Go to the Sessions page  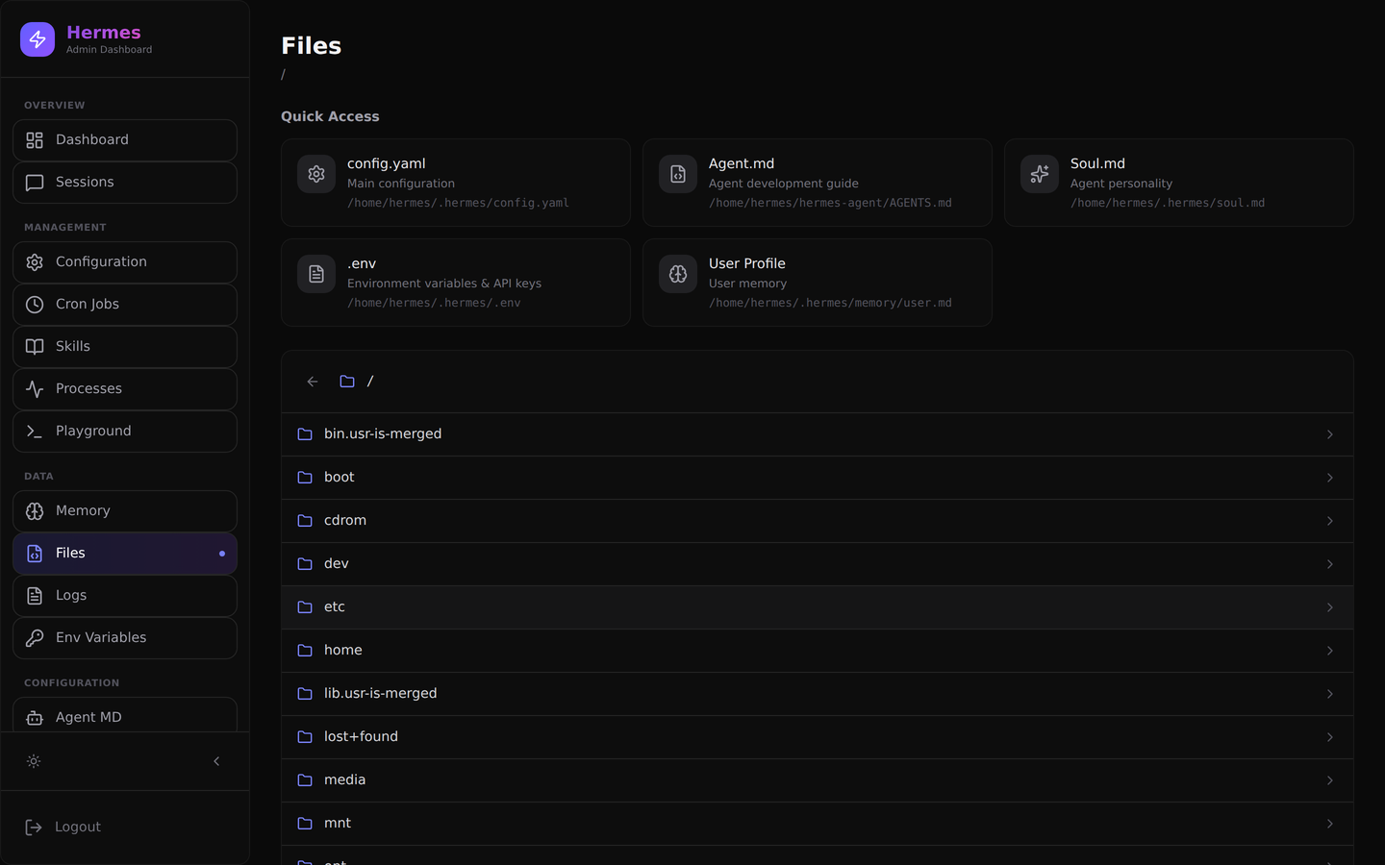125,183
